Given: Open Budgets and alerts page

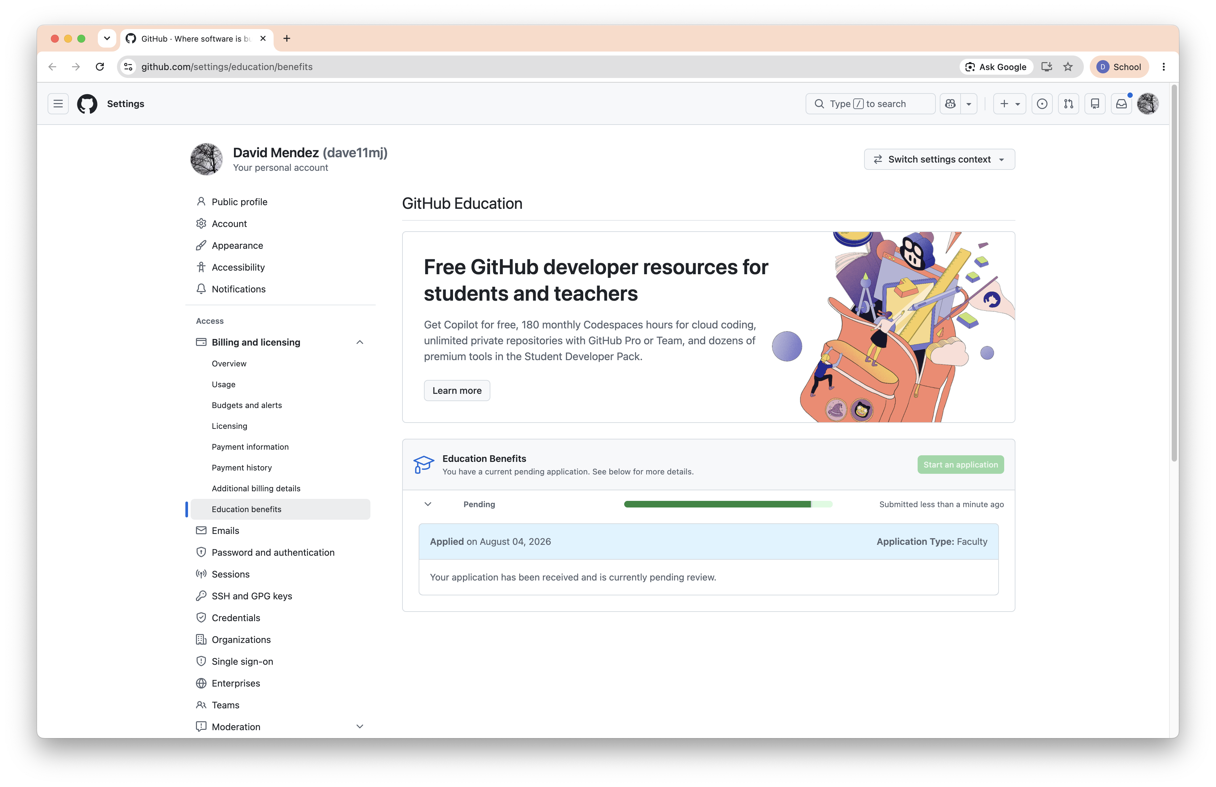Looking at the screenshot, I should (281, 405).
